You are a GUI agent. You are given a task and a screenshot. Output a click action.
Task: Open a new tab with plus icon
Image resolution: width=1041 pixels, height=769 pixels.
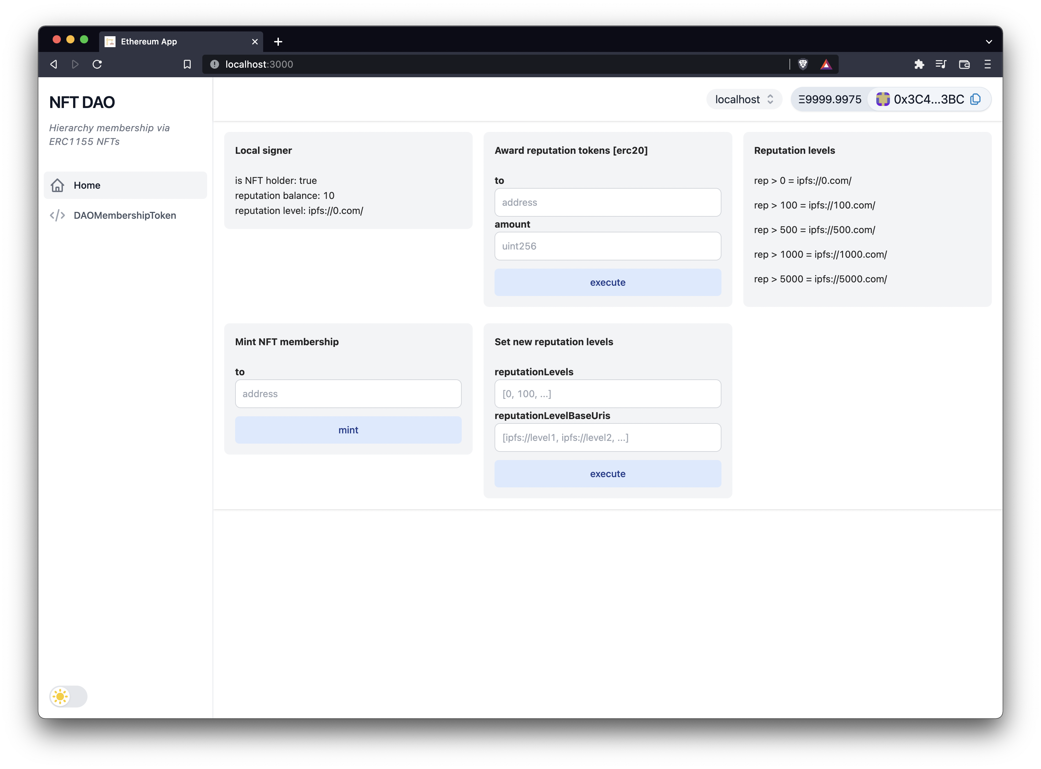click(x=278, y=41)
